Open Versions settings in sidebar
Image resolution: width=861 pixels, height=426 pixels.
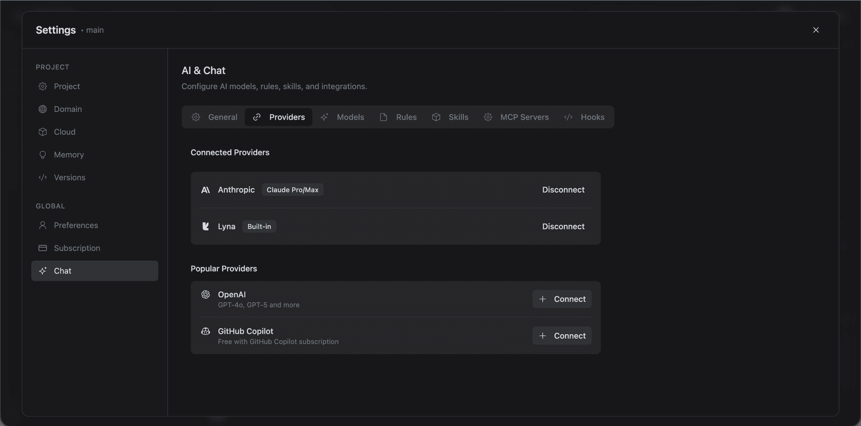coord(95,177)
